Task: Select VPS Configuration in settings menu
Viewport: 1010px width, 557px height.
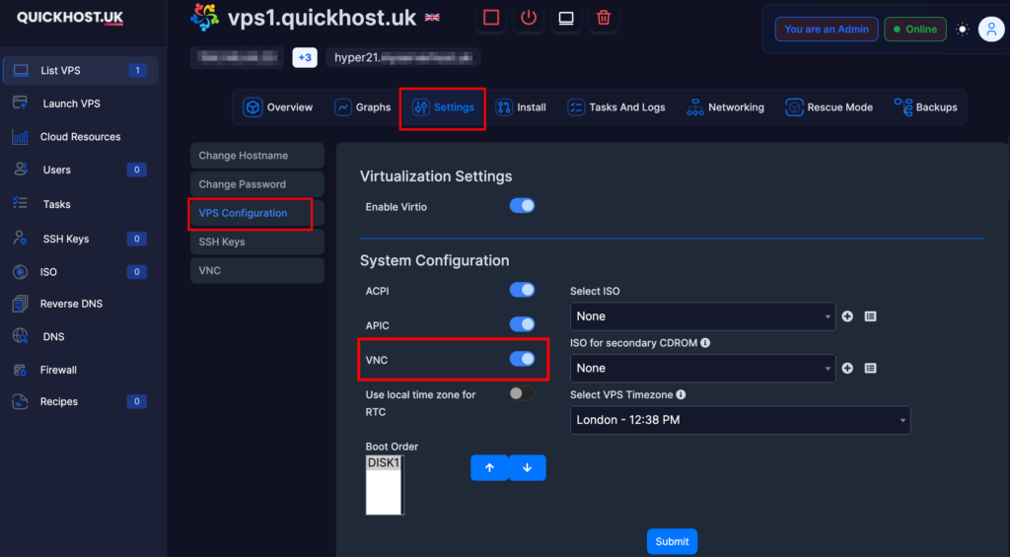Action: [257, 213]
